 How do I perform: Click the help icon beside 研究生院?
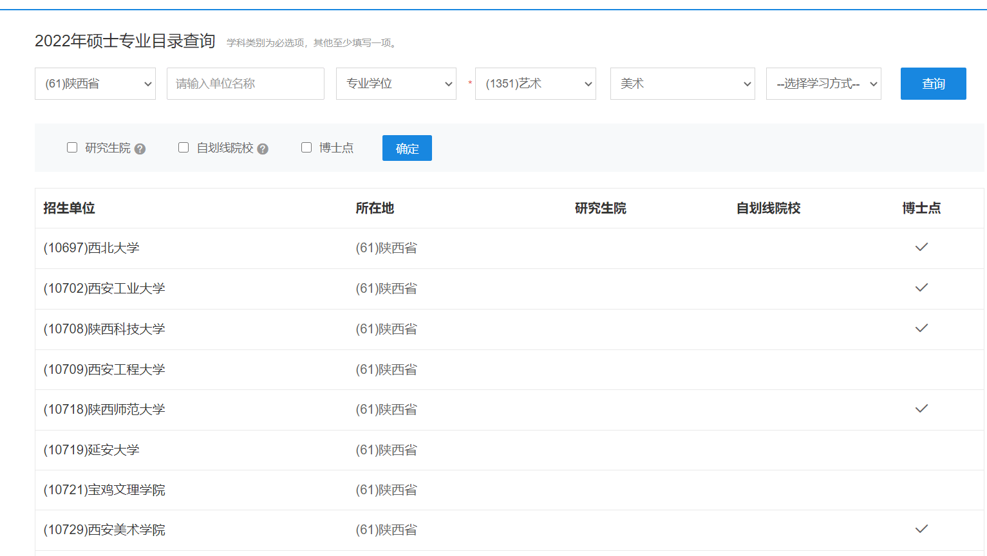[140, 148]
